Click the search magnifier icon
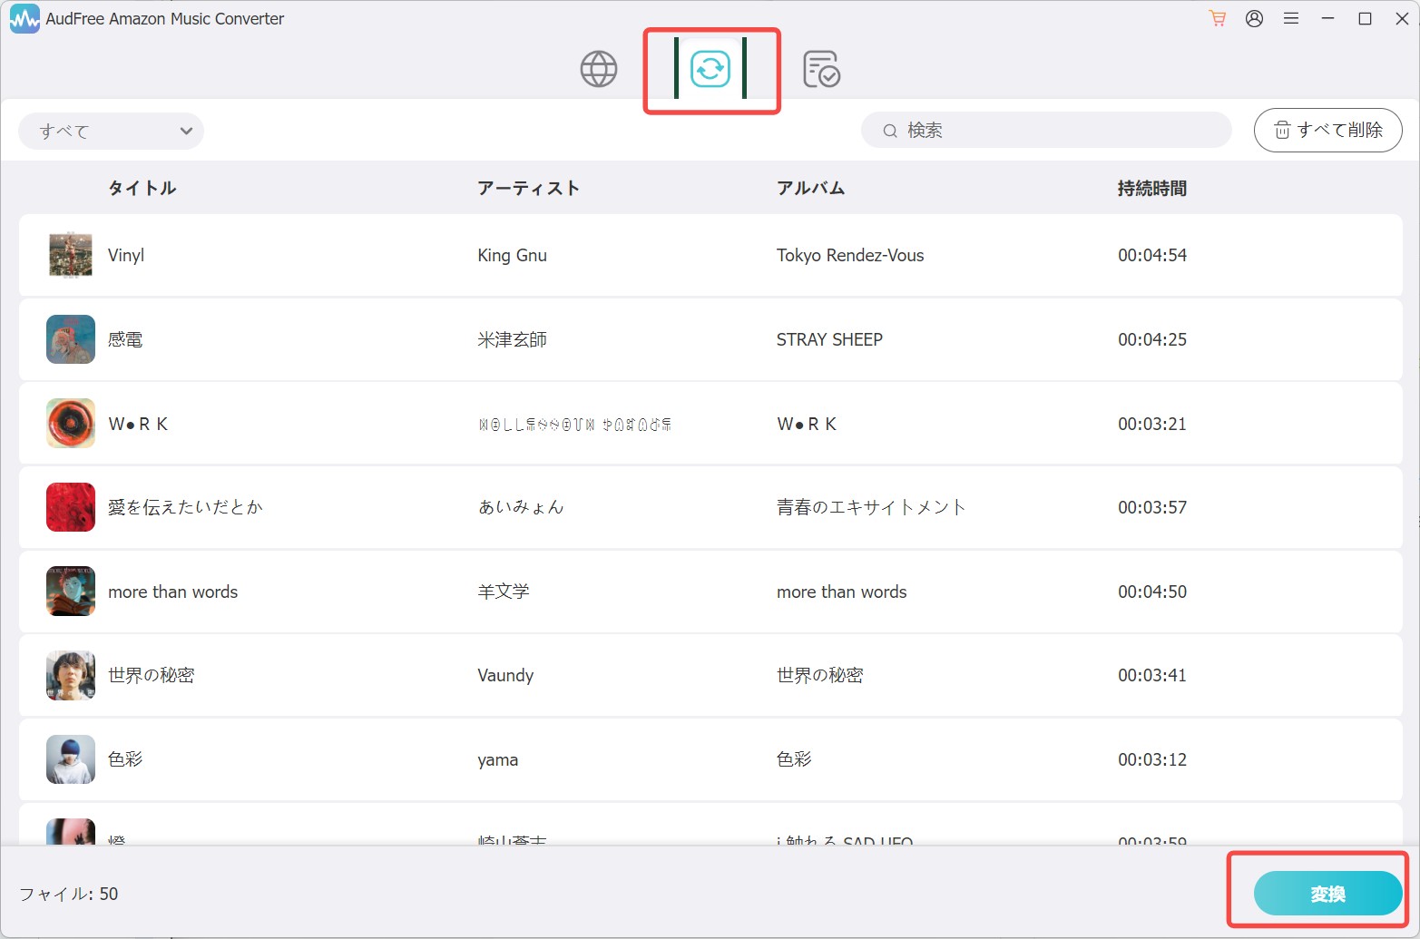Image resolution: width=1420 pixels, height=939 pixels. point(890,131)
